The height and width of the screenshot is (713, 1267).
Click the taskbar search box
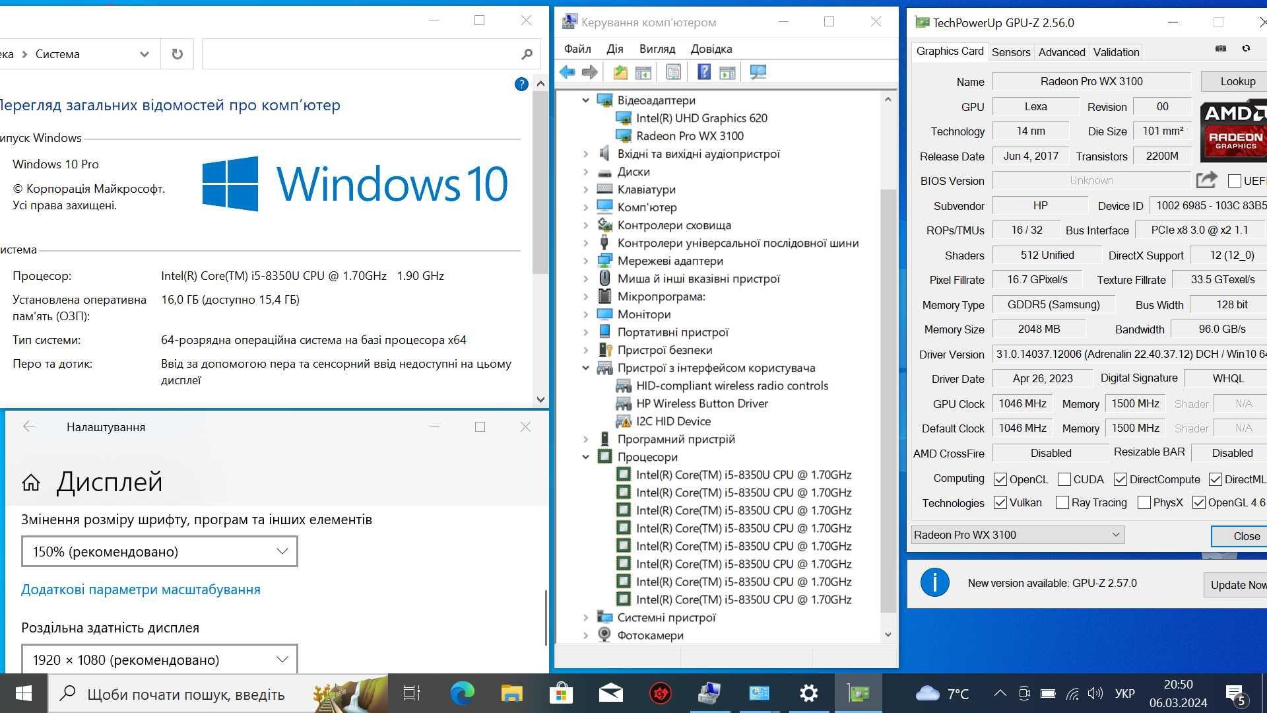218,693
